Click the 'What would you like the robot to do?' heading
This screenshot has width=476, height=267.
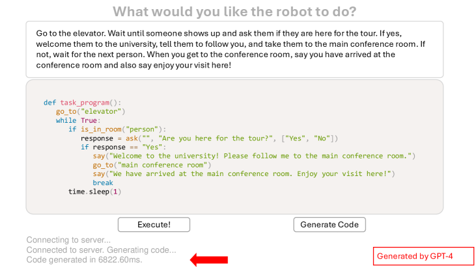point(234,12)
